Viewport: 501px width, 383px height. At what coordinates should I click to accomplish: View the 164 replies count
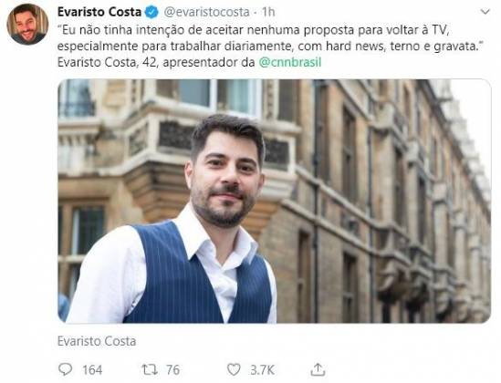(x=92, y=370)
